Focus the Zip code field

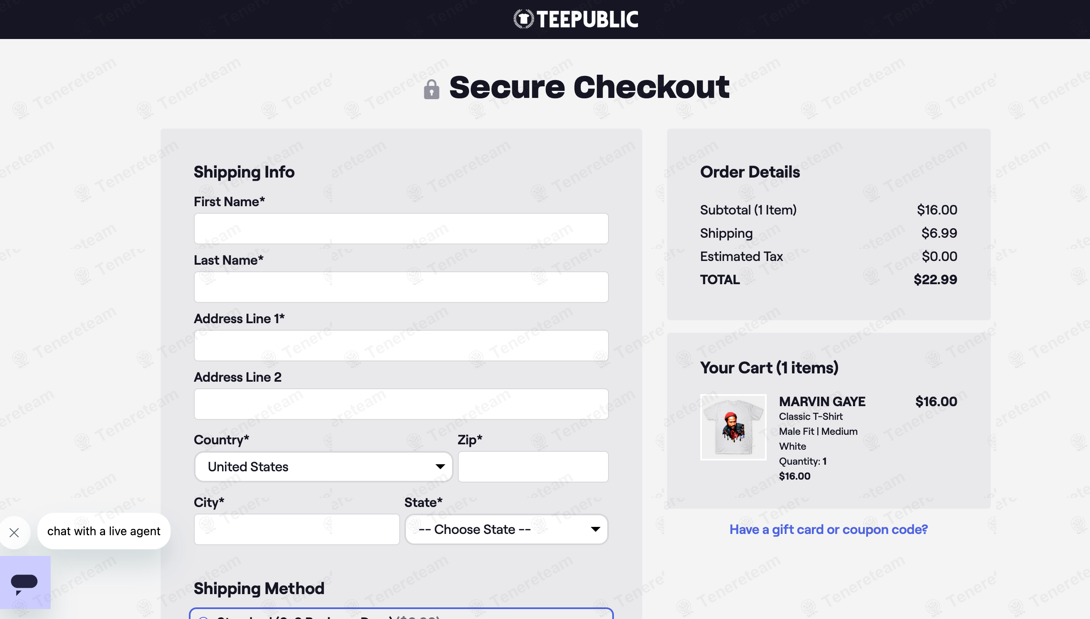tap(533, 466)
